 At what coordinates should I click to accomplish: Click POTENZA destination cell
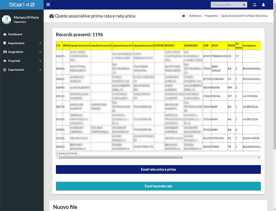pyautogui.click(x=219, y=138)
